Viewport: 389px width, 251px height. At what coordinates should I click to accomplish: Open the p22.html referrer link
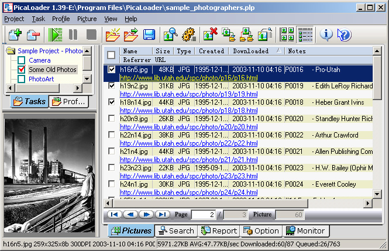(188, 143)
